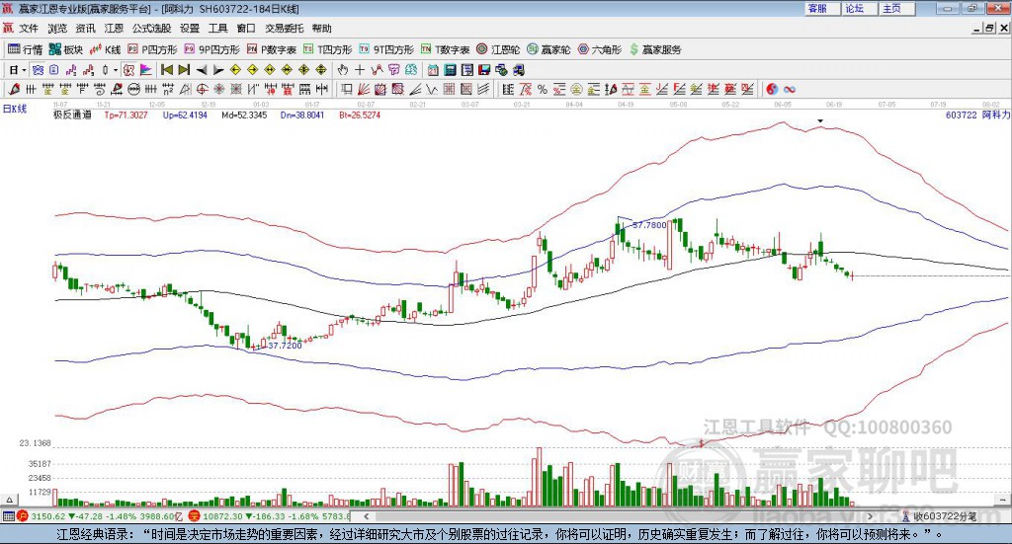
Task: Switch to the K线 candlestick chart
Action: (105, 49)
